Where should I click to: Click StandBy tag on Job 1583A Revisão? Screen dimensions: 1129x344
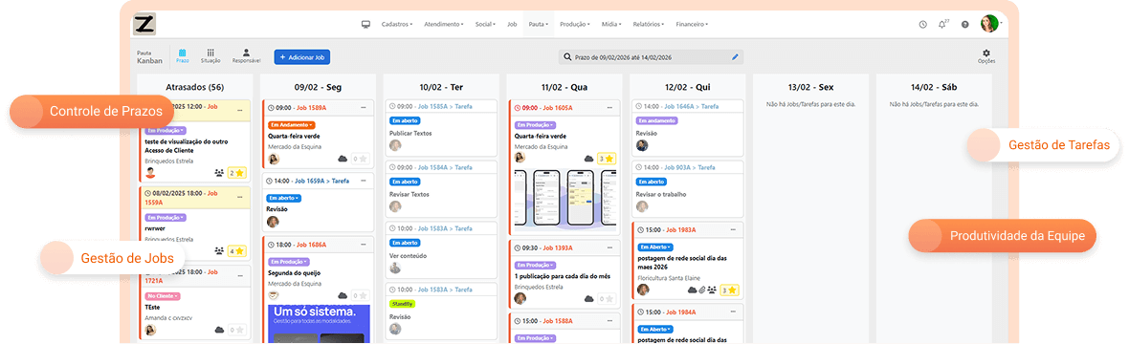403,304
